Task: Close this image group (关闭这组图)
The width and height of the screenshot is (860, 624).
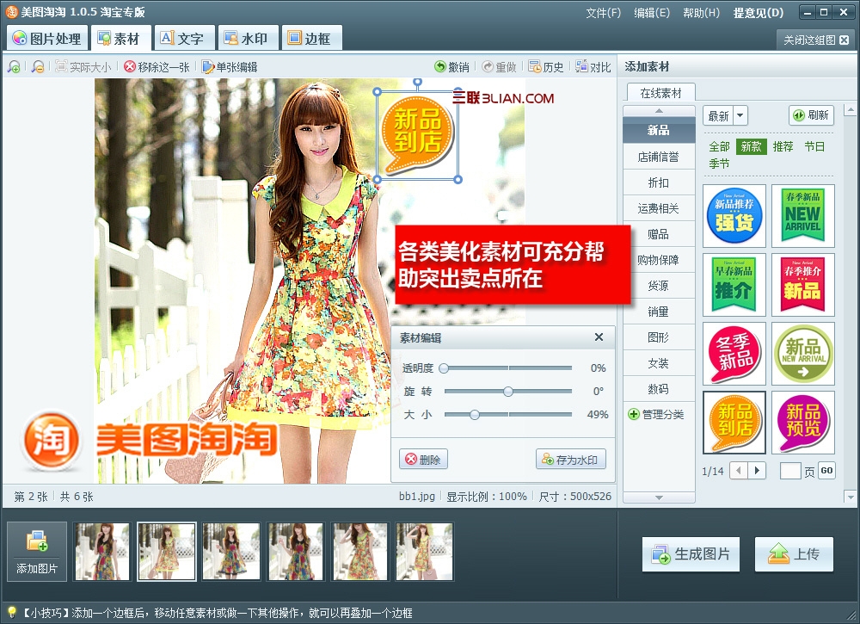Action: 815,40
